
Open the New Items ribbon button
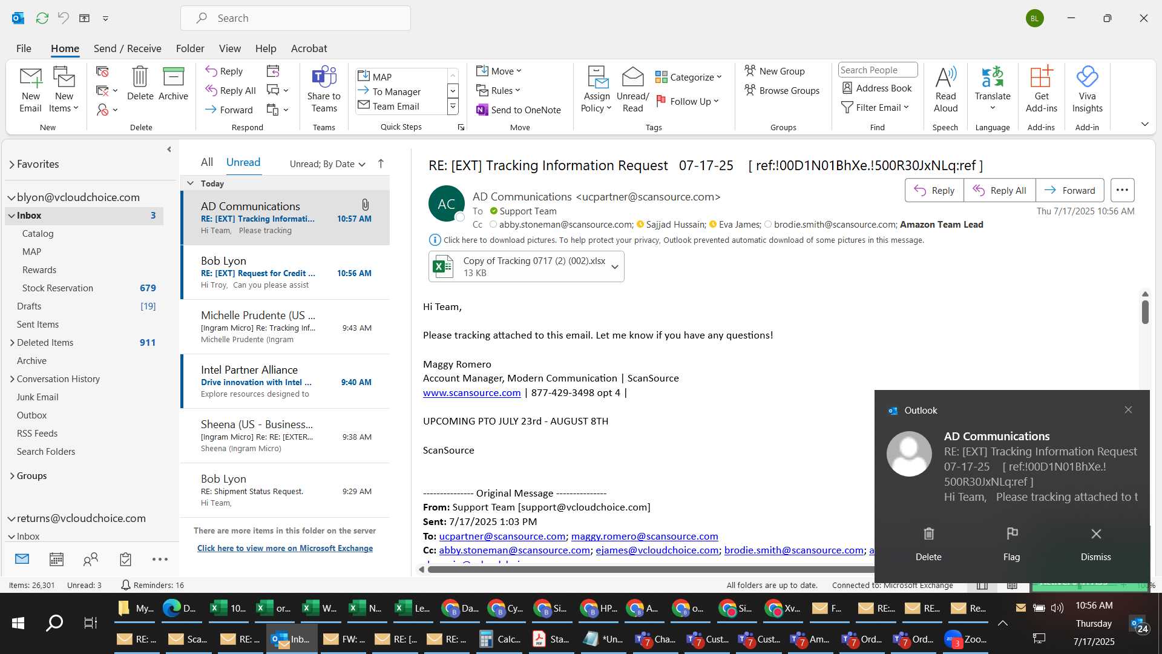pyautogui.click(x=64, y=90)
